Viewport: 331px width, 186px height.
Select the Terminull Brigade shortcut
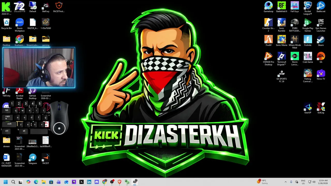[x=282, y=59]
